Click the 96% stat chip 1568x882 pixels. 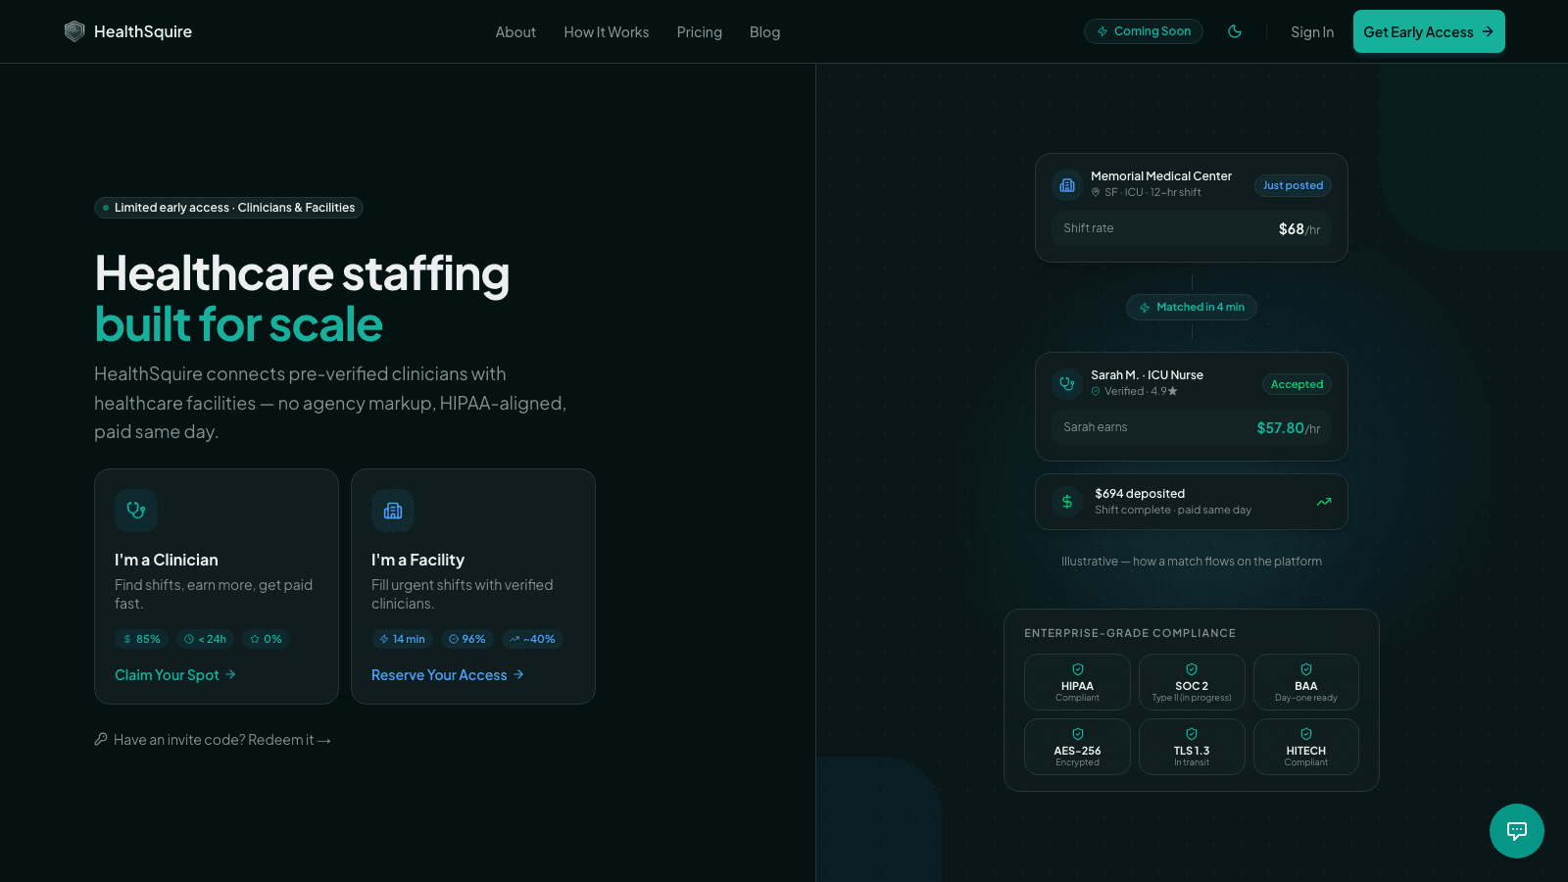(x=467, y=639)
